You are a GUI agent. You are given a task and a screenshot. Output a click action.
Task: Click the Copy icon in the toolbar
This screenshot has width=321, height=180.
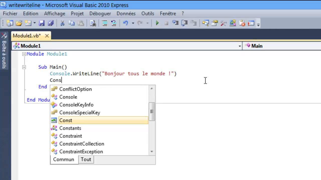(72, 23)
